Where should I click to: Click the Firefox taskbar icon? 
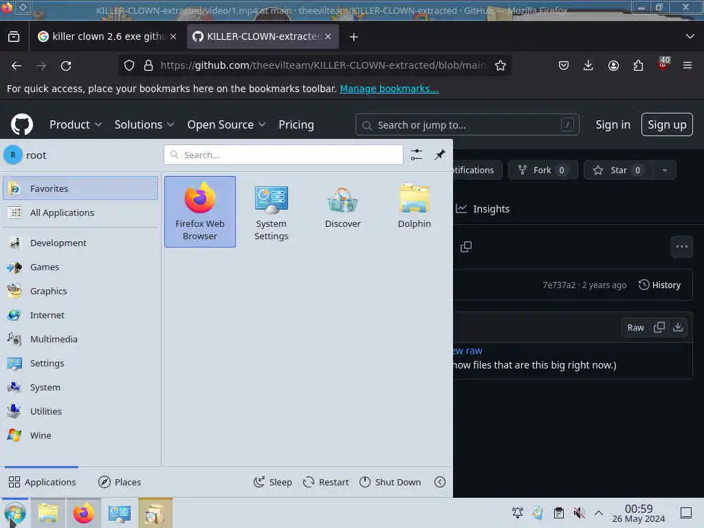pos(83,513)
